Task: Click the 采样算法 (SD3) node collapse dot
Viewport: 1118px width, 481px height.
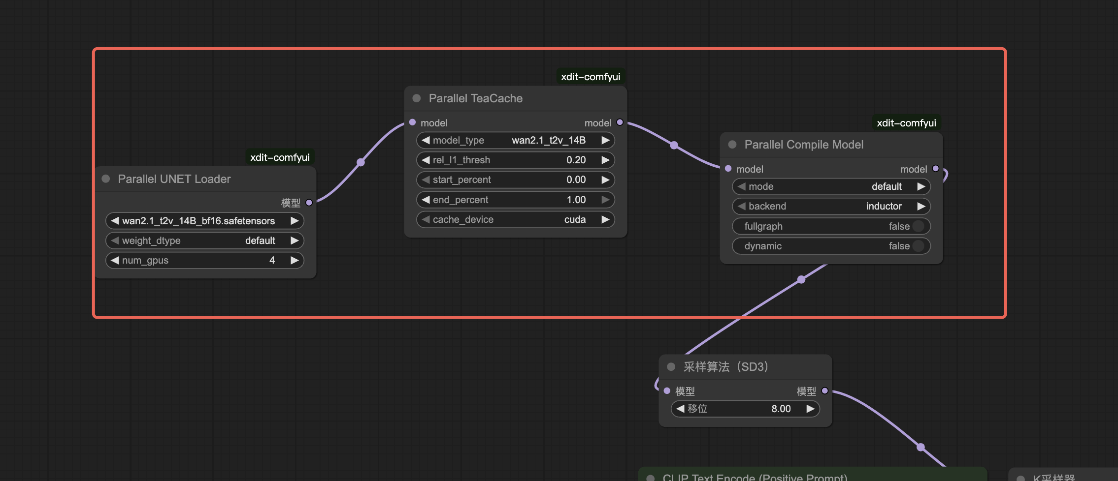Action: tap(671, 367)
